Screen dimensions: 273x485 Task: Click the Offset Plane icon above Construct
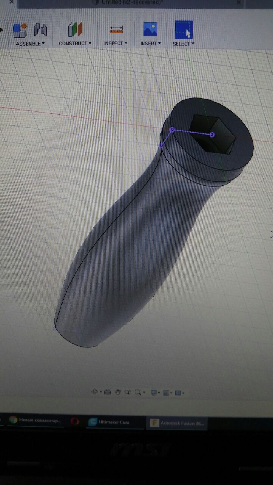pyautogui.click(x=75, y=29)
